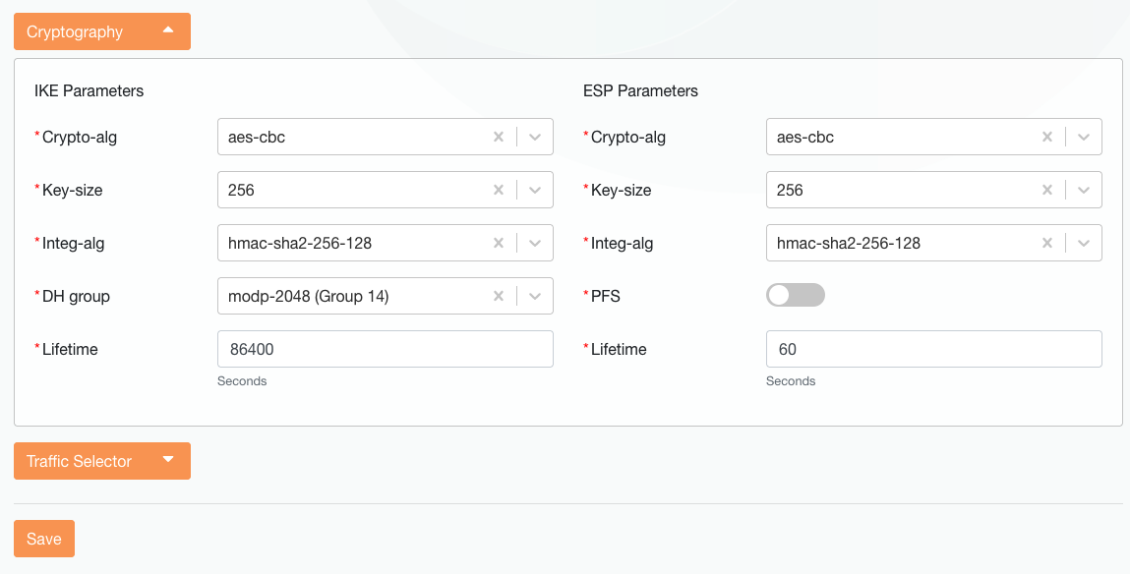The width and height of the screenshot is (1130, 574).
Task: Open the IKE Crypto-alg dropdown arrow
Action: click(535, 138)
